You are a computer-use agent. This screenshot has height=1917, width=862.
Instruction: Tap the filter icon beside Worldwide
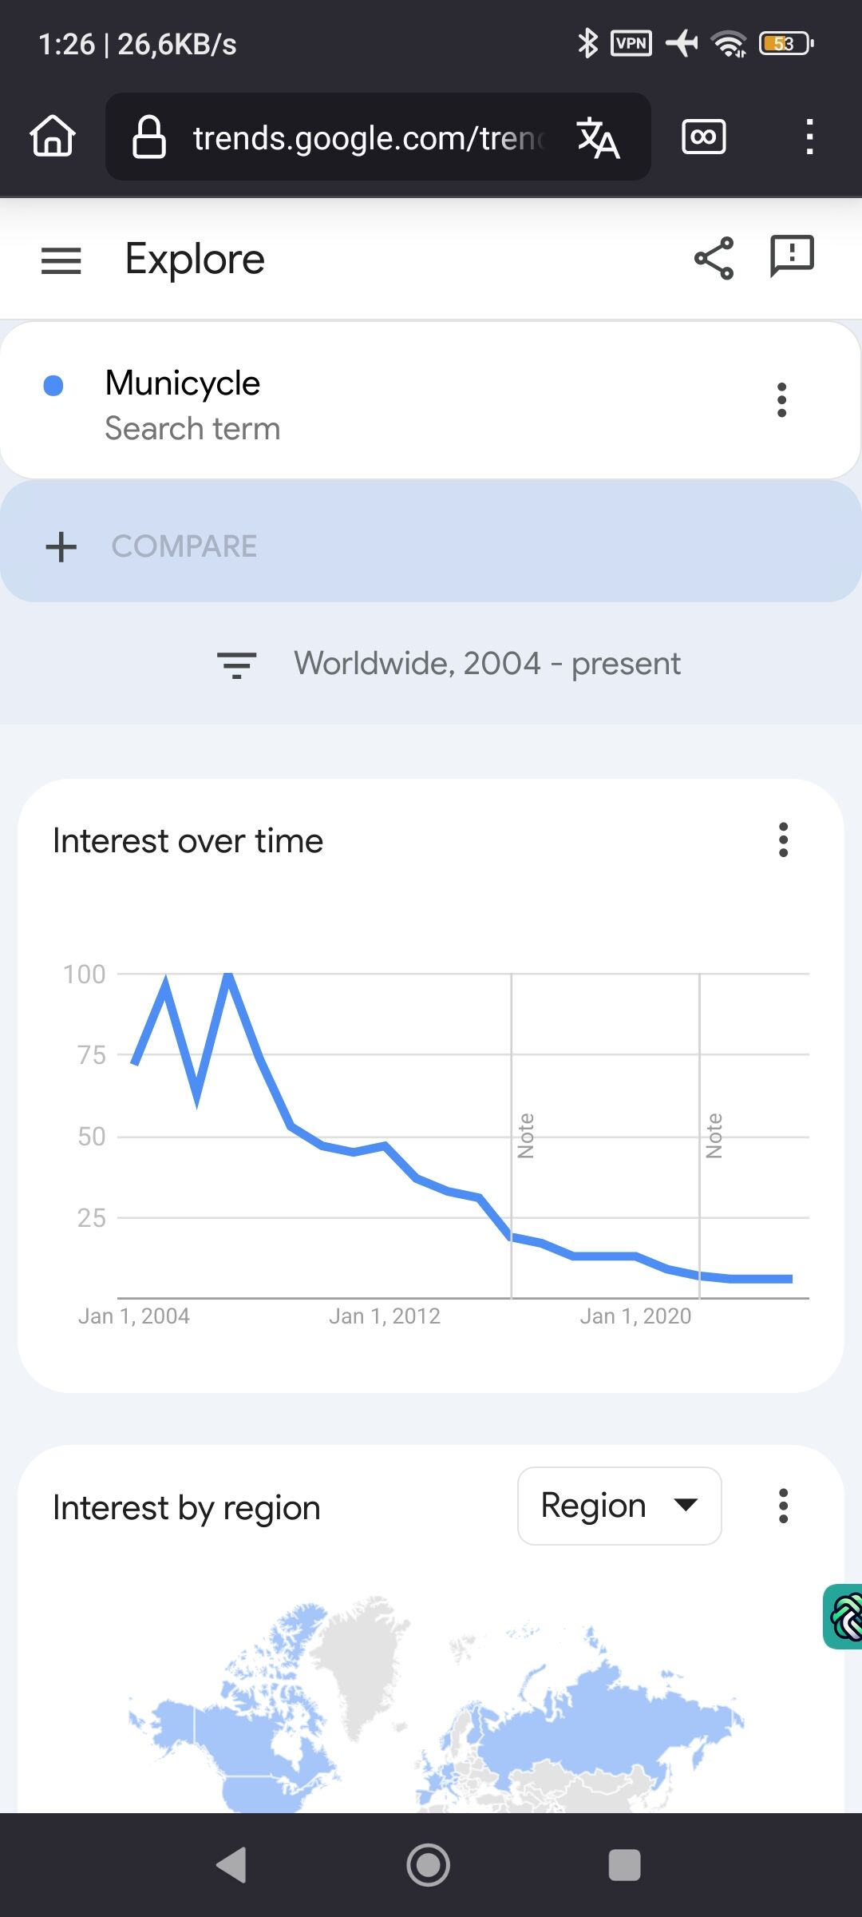[236, 665]
